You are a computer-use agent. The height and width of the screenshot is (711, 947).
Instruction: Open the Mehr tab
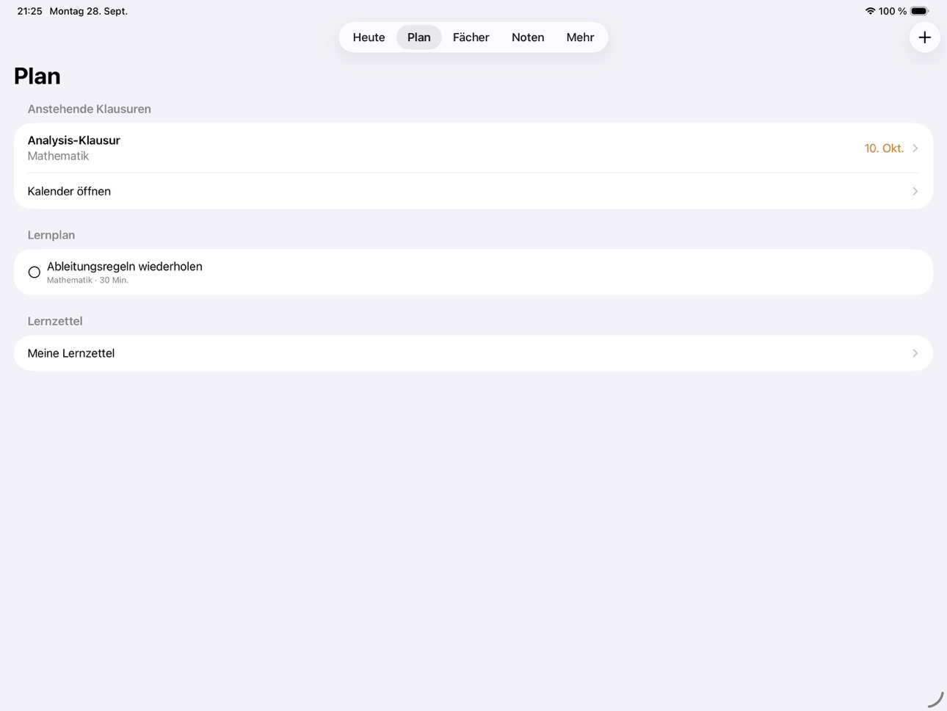pyautogui.click(x=580, y=37)
